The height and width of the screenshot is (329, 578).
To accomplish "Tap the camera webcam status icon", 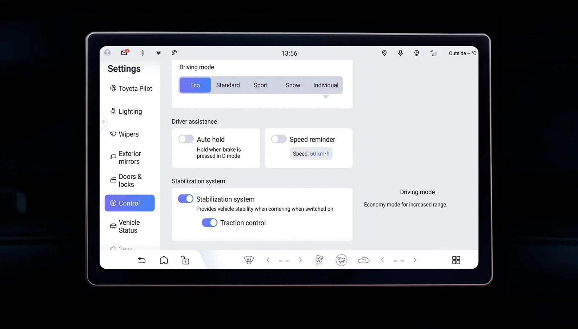I will (417, 53).
